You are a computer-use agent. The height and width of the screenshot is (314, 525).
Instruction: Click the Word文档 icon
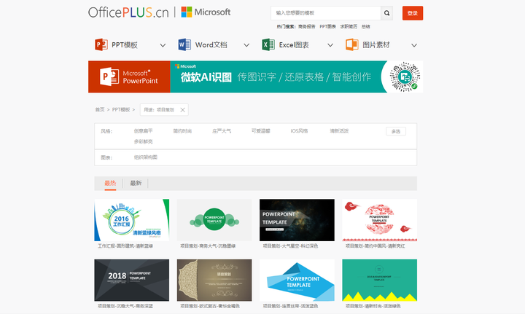[x=184, y=45]
